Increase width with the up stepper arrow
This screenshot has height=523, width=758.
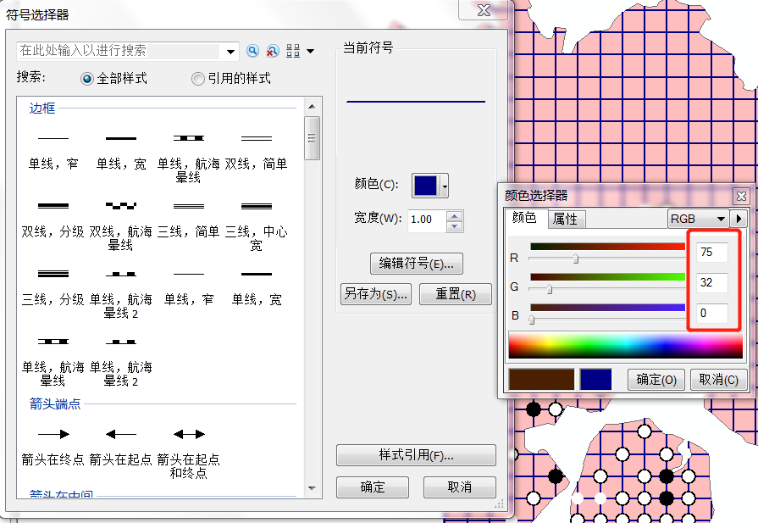[455, 214]
